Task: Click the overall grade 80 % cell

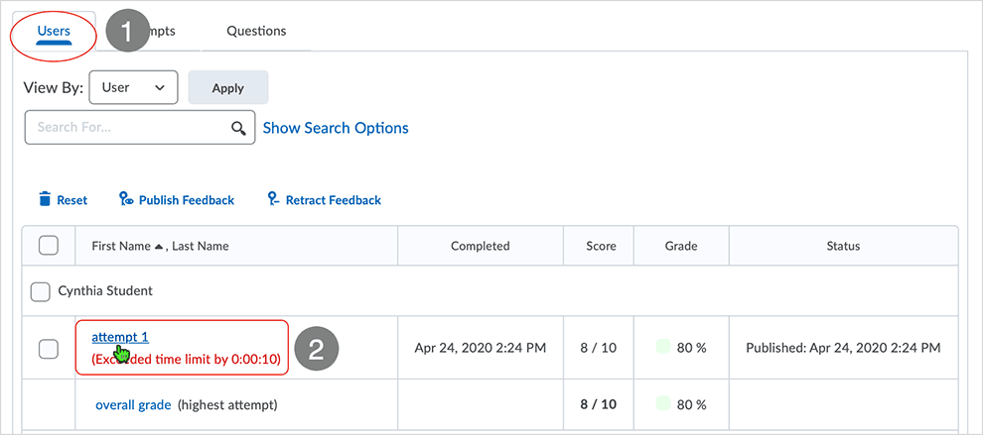Action: point(691,405)
